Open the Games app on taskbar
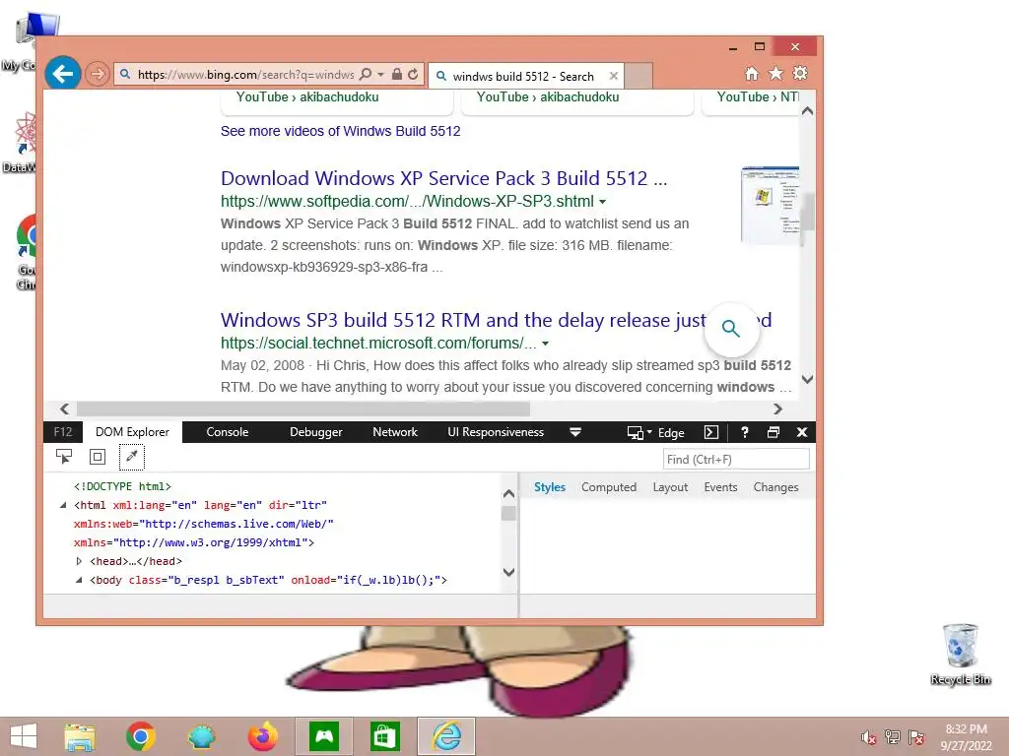The image size is (1009, 756). (323, 736)
